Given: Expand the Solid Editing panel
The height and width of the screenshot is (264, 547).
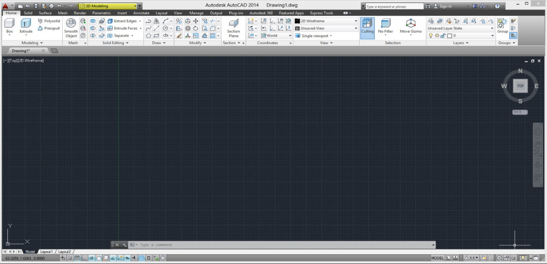Looking at the screenshot, I should pos(115,43).
